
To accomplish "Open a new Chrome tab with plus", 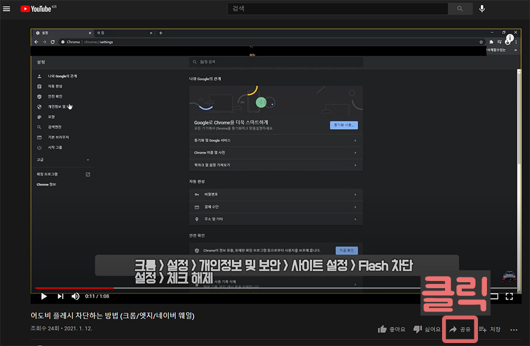I will [x=161, y=33].
